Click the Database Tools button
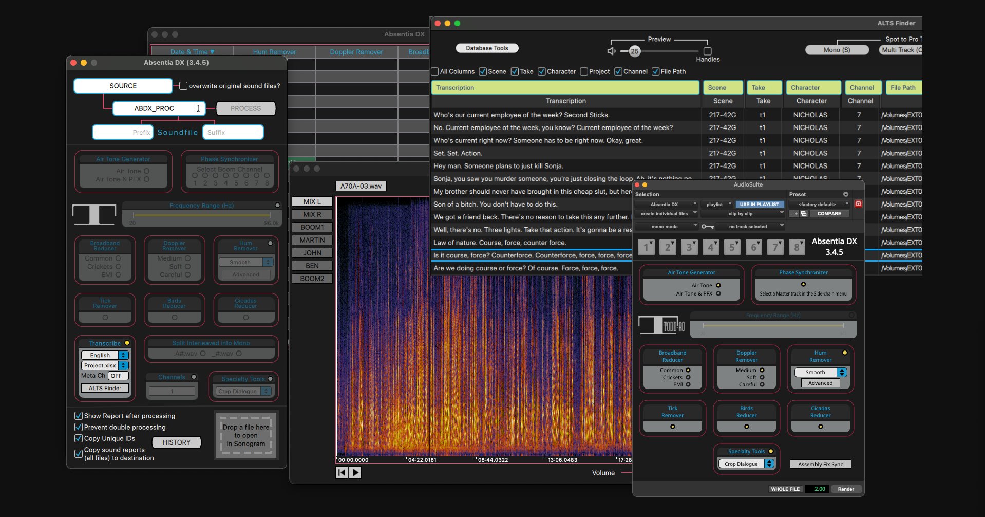The height and width of the screenshot is (517, 985). [487, 48]
